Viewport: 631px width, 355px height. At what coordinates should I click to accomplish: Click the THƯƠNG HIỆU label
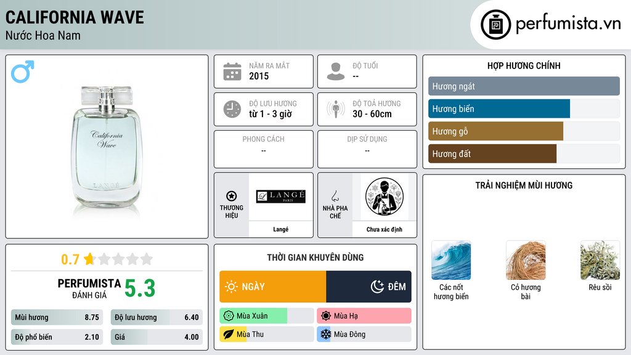232,211
